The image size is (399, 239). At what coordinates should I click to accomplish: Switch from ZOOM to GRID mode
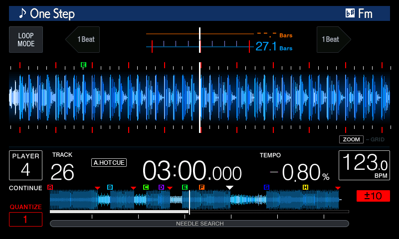377,139
